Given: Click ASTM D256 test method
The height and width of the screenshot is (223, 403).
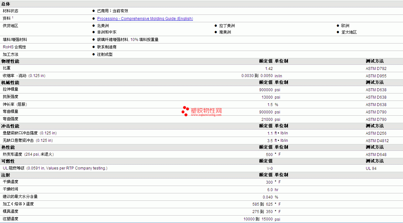Looking at the screenshot, I should [376, 133].
